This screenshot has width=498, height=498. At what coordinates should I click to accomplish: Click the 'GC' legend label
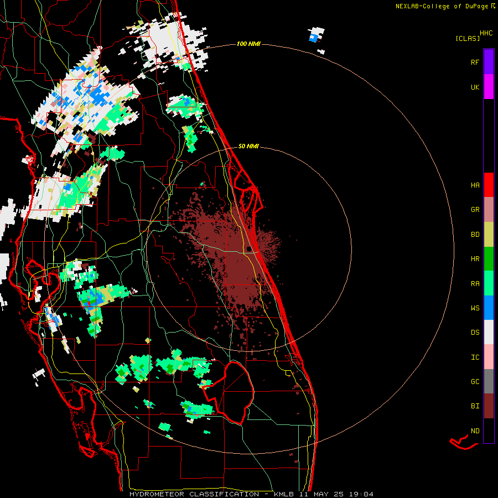475,381
